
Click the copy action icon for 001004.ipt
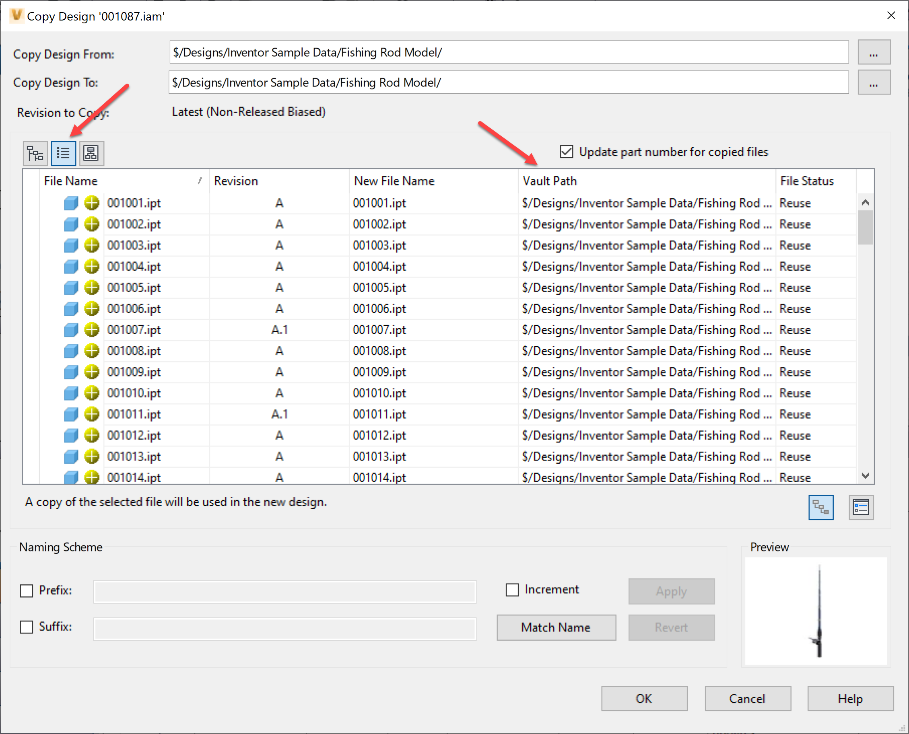click(x=91, y=266)
